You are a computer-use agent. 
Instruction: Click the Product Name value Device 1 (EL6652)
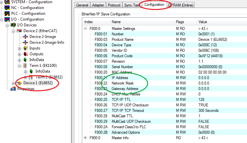pyautogui.click(x=213, y=40)
